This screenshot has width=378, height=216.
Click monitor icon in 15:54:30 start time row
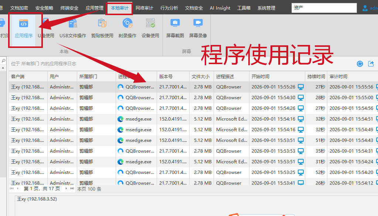coord(301,98)
